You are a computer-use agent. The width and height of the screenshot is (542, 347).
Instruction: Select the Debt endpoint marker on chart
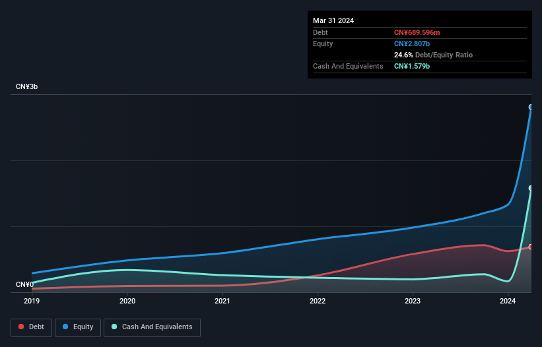531,247
